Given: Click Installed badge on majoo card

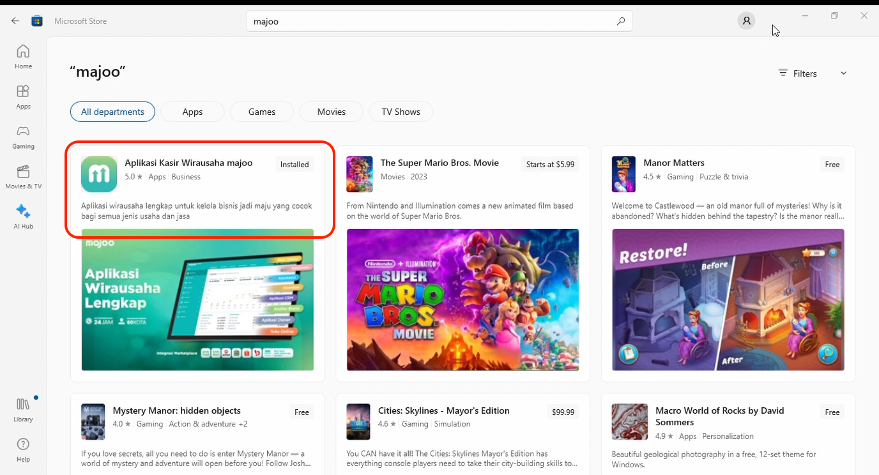Looking at the screenshot, I should click(x=294, y=164).
